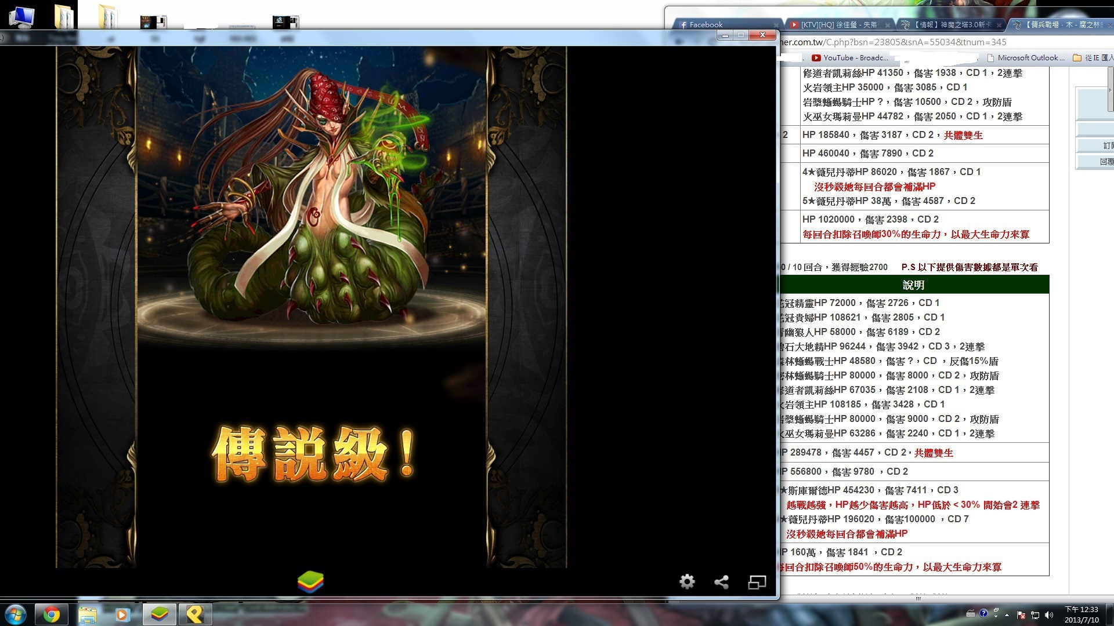Toggle the volume speaker tray icon
This screenshot has width=1114, height=626.
click(1048, 615)
